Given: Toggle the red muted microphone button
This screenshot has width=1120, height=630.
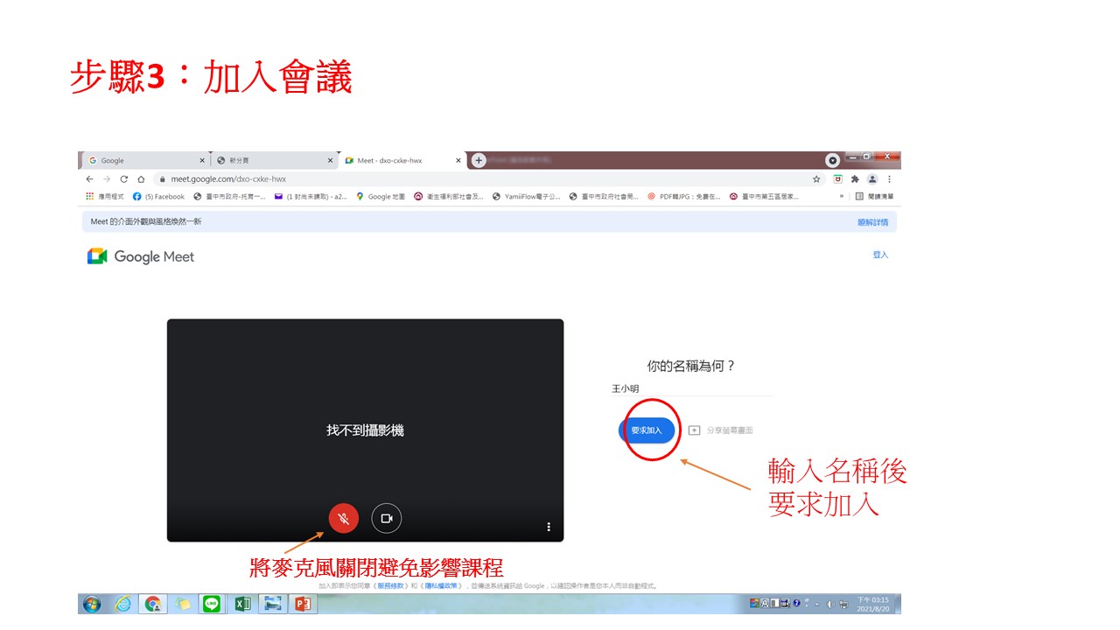Looking at the screenshot, I should pyautogui.click(x=344, y=518).
